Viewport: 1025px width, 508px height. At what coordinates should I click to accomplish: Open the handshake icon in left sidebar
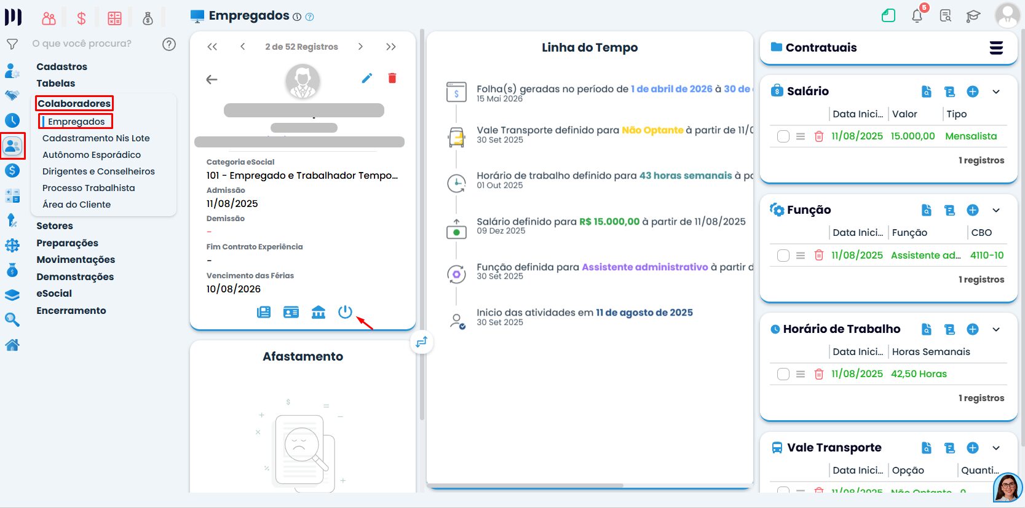(x=12, y=95)
